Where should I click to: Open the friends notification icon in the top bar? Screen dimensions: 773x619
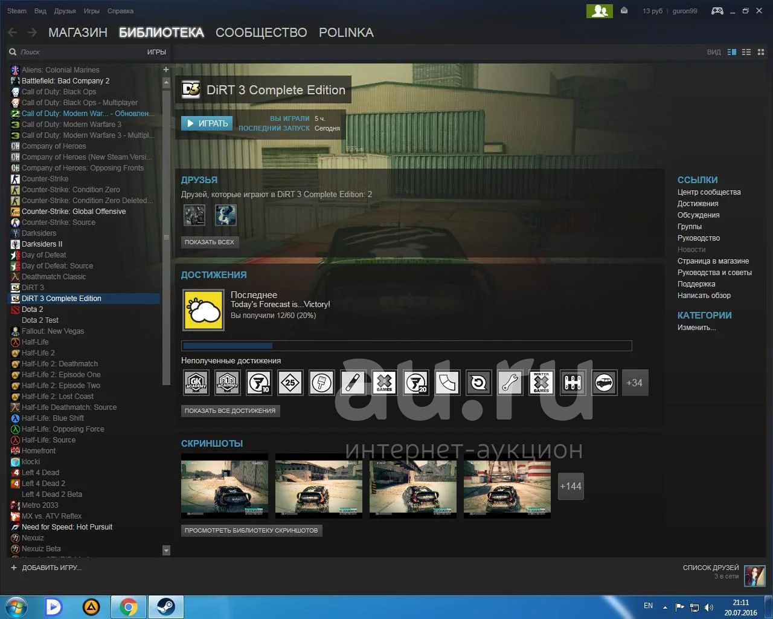coord(599,11)
